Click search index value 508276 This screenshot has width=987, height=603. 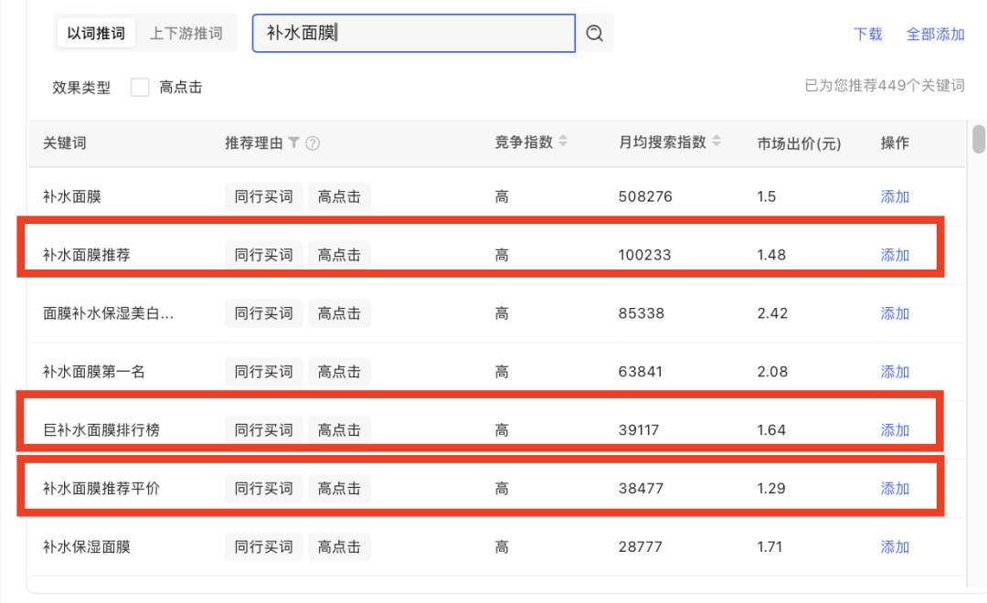[x=645, y=196]
